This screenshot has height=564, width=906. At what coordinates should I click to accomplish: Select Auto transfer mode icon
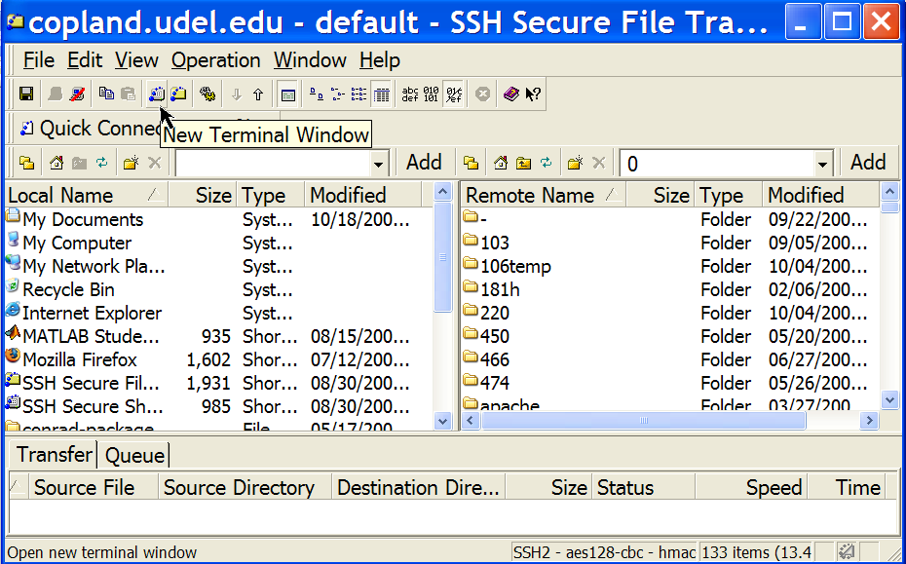[x=454, y=94]
